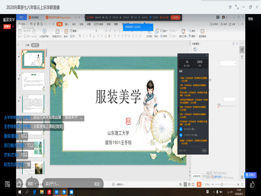Click the underline formatting icon
The image size is (261, 196).
pyautogui.click(x=87, y=36)
